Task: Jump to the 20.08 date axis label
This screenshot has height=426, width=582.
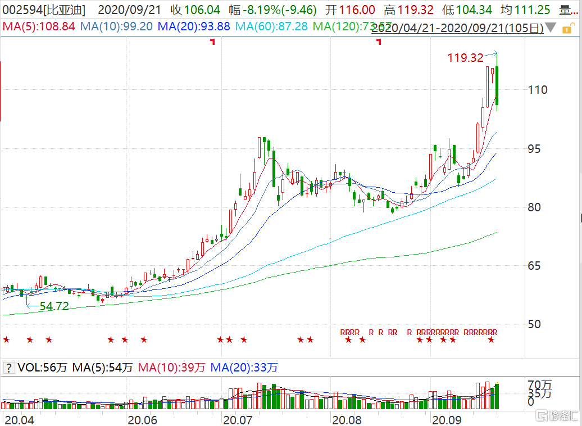Action: [347, 420]
